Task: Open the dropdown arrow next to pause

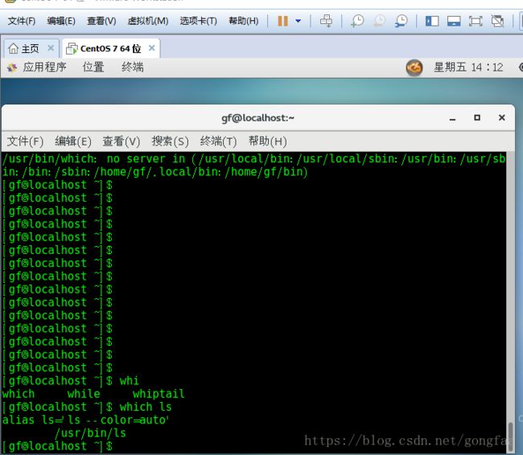Action: pos(299,21)
